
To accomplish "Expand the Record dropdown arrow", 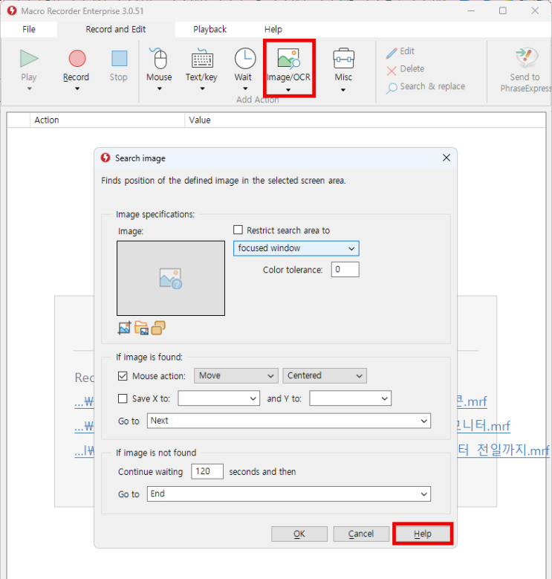I will click(77, 88).
